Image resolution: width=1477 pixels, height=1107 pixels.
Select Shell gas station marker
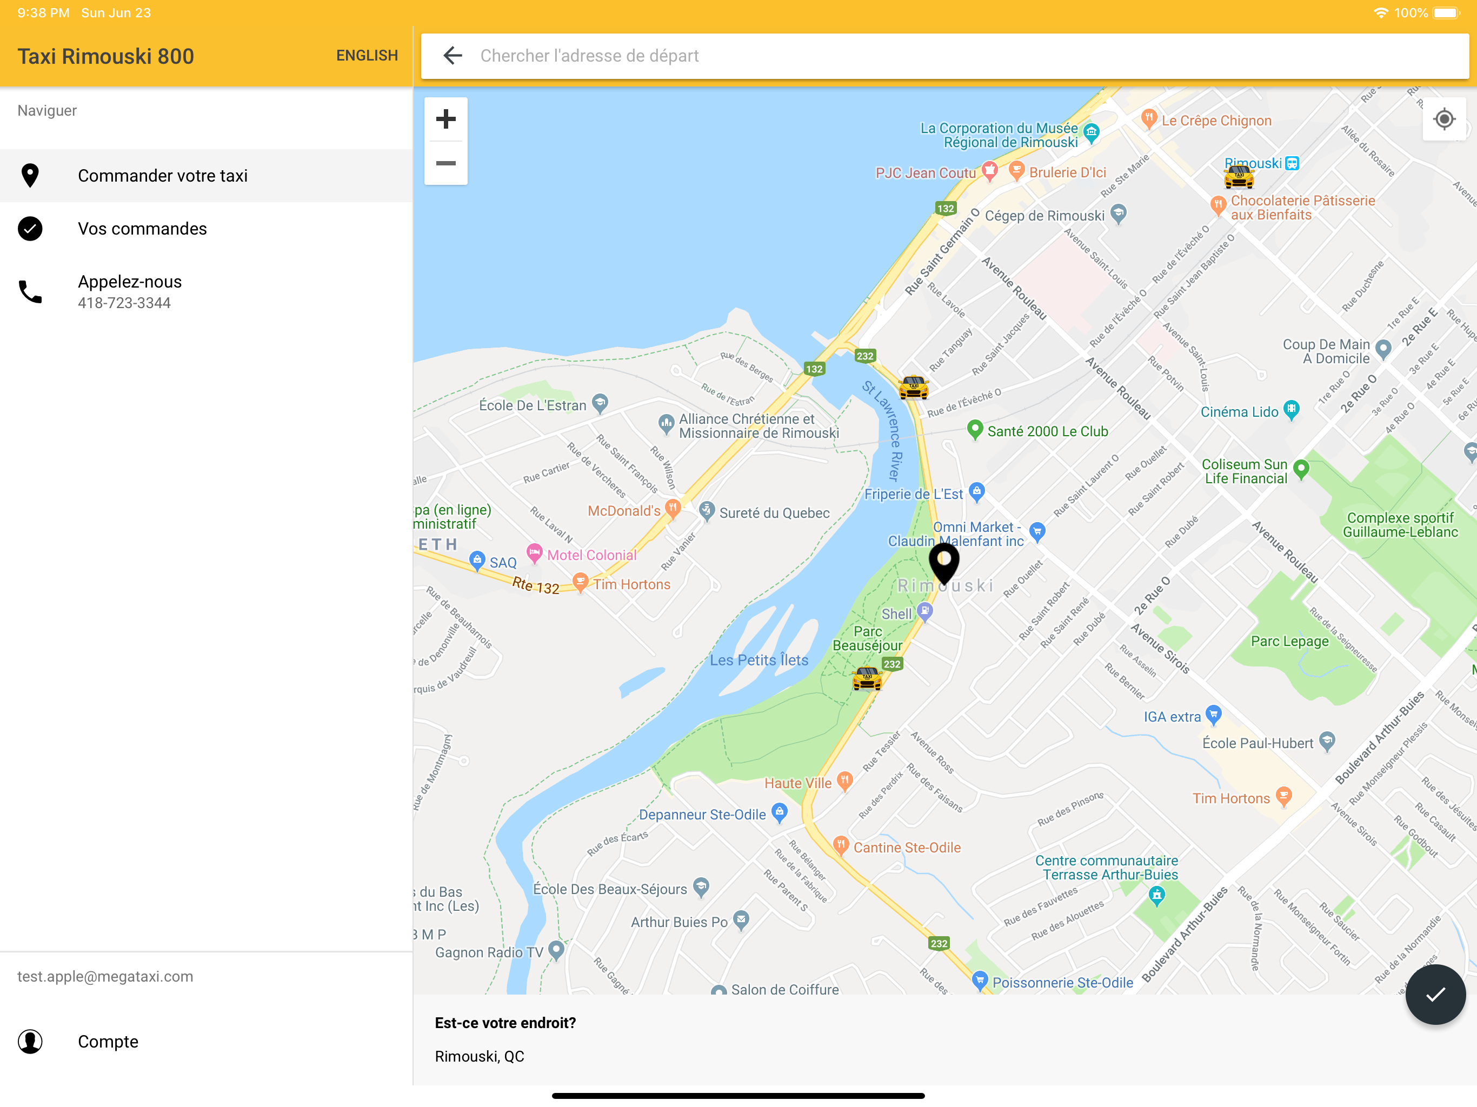tap(924, 611)
